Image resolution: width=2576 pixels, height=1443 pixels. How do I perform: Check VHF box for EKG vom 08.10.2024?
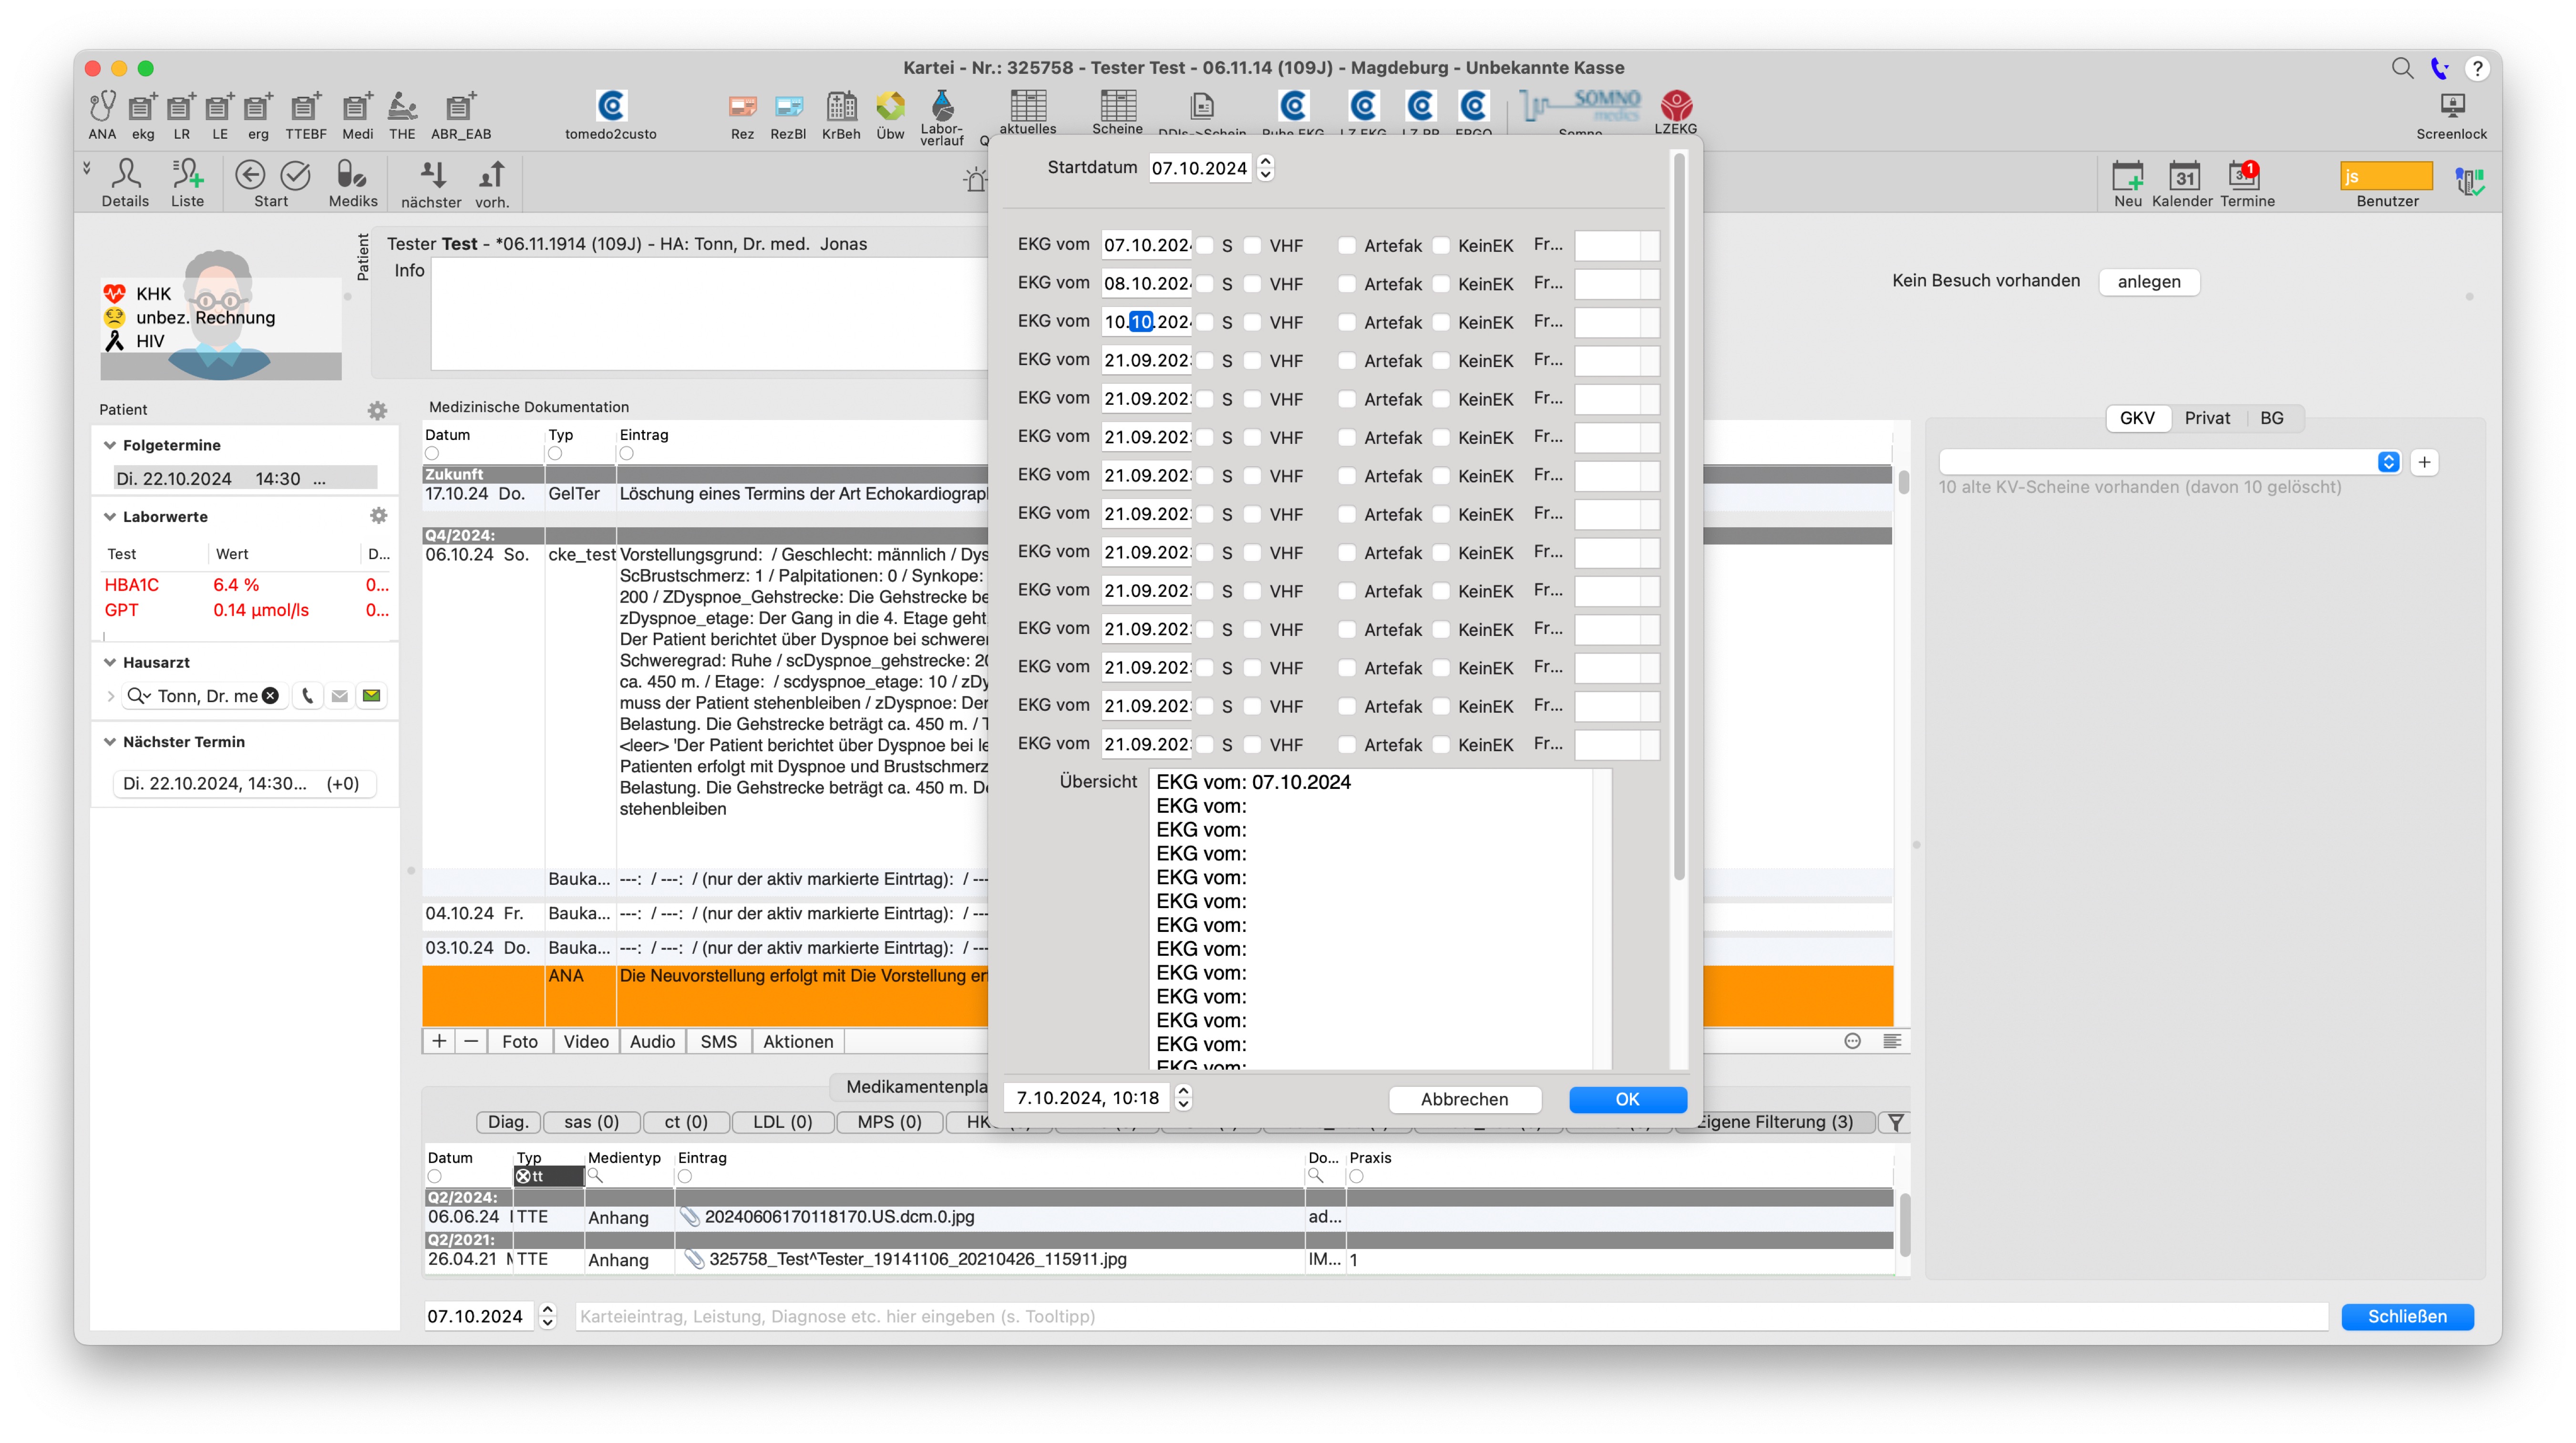[1252, 284]
